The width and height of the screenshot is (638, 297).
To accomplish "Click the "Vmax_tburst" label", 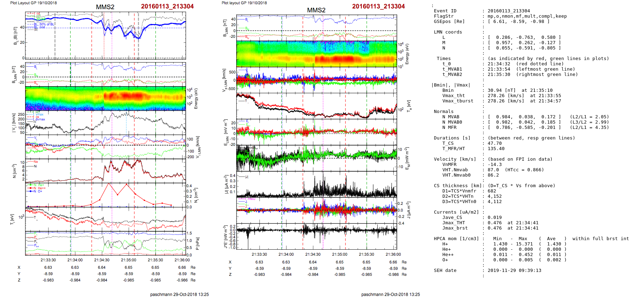I will [x=458, y=101].
